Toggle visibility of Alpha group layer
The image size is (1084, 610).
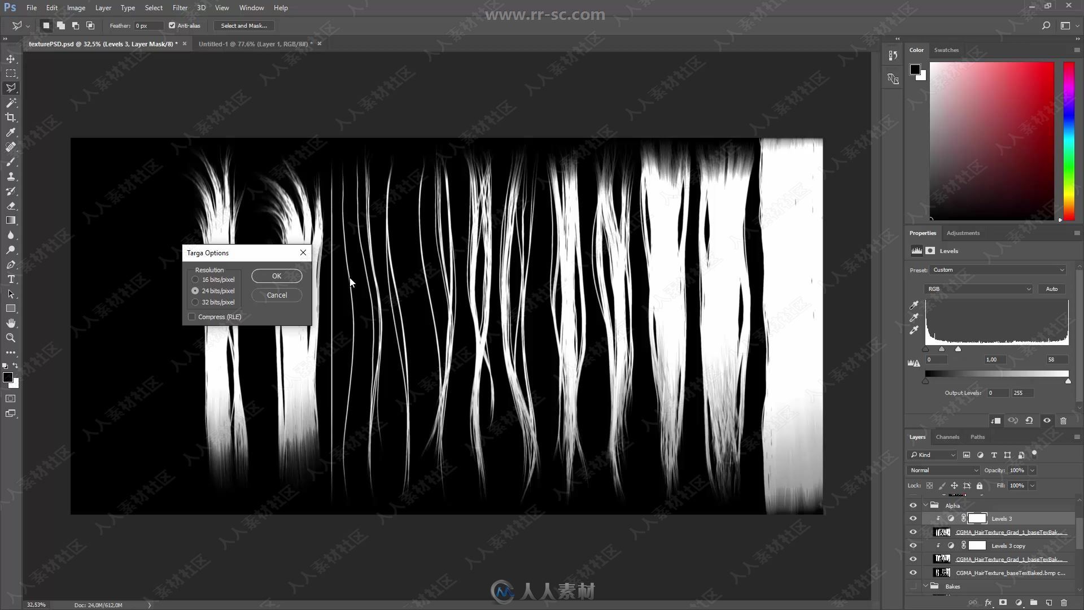click(913, 505)
